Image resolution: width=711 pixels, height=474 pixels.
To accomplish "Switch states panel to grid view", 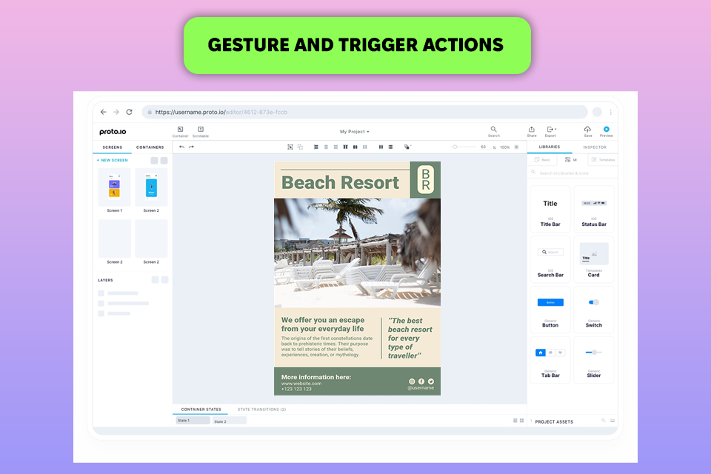I will [522, 421].
